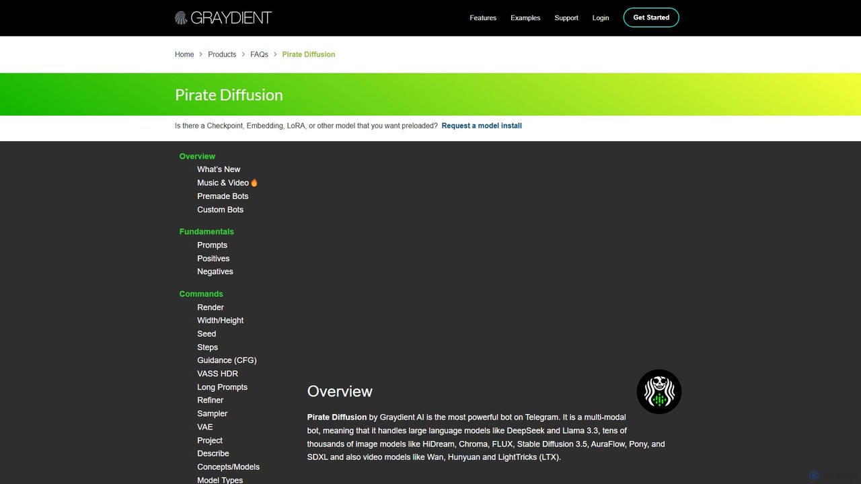Image resolution: width=861 pixels, height=484 pixels.
Task: Open Model Types command link
Action: (220, 480)
